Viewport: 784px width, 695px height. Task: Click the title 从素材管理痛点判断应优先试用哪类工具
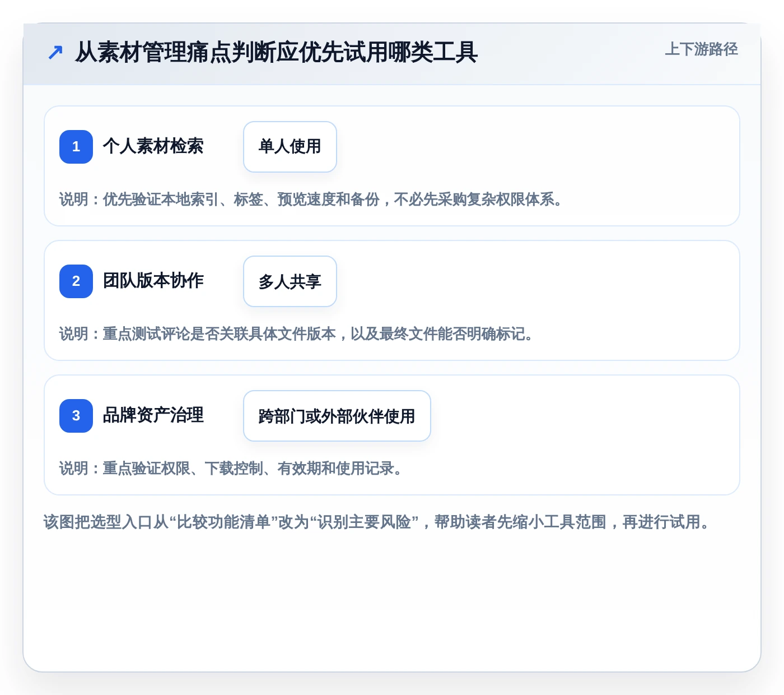pos(276,53)
